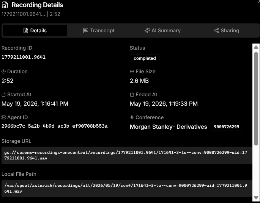This screenshot has width=260, height=203.
Task: Click the 9000726299 conference number badge
Action: coord(227,127)
